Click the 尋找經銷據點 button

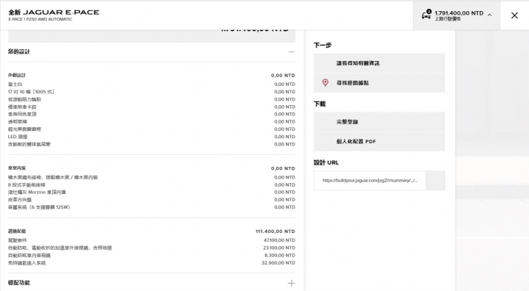(x=379, y=83)
